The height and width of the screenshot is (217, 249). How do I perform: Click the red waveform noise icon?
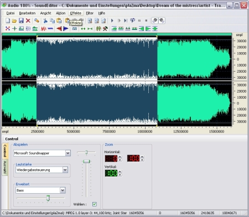(x=43, y=28)
